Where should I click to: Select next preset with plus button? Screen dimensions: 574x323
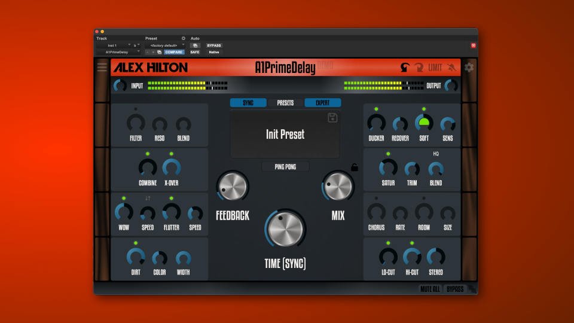tap(153, 52)
